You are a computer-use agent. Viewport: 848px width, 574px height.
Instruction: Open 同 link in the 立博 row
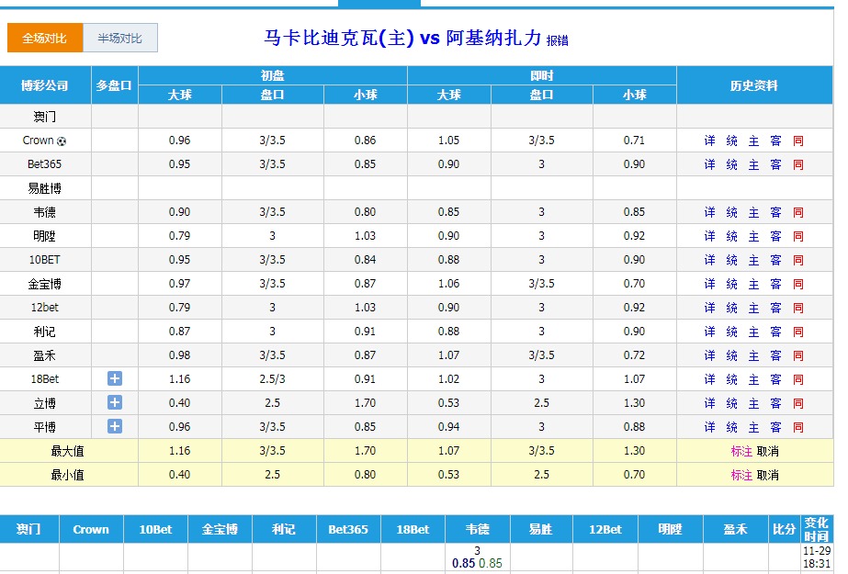pyautogui.click(x=798, y=402)
